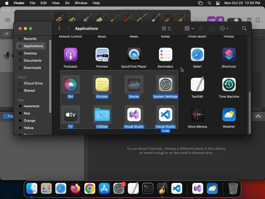Viewport: 265px width, 199px height.
Task: Select System Settings in Applications folder
Action: click(165, 84)
